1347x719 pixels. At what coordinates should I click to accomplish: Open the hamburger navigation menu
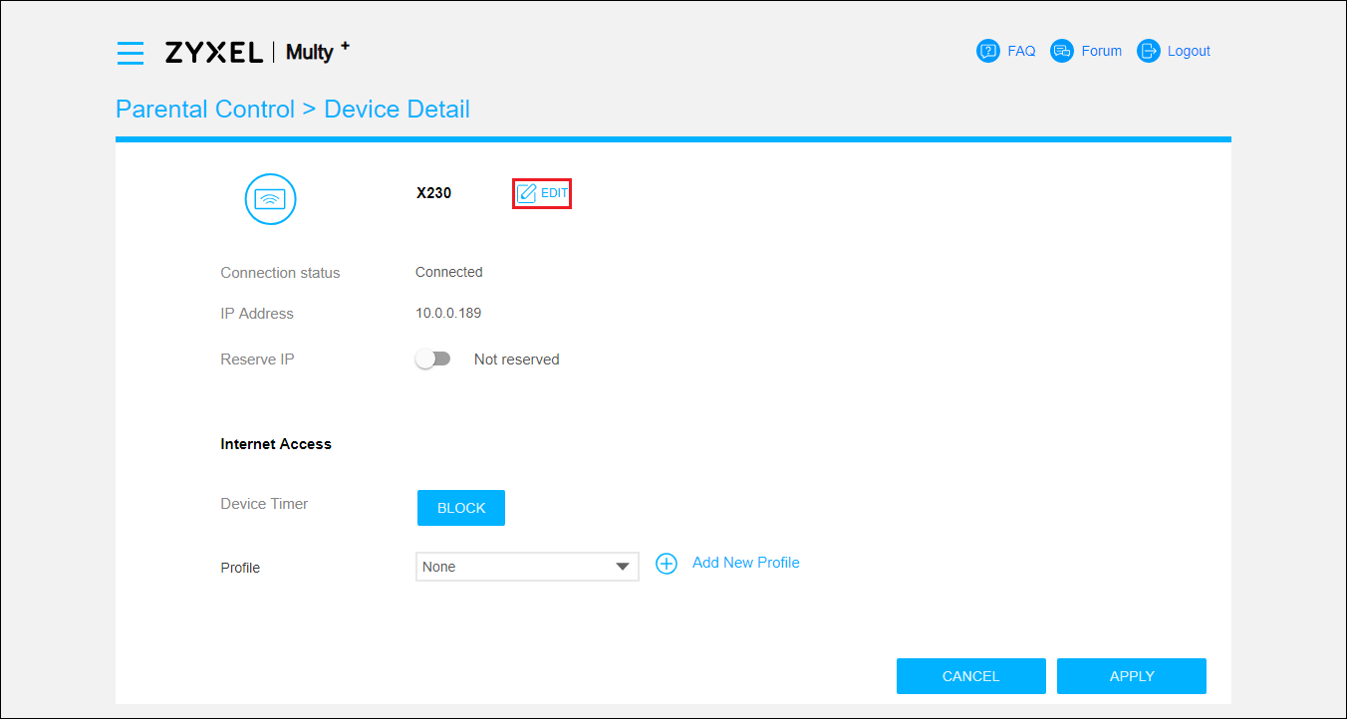click(x=131, y=53)
